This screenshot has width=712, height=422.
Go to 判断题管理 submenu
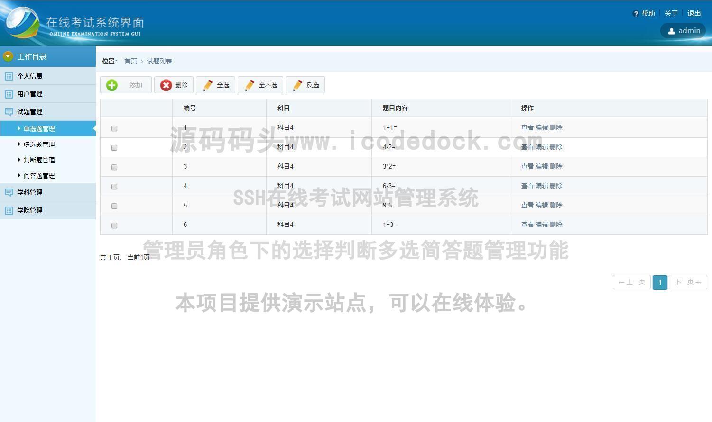coord(39,160)
